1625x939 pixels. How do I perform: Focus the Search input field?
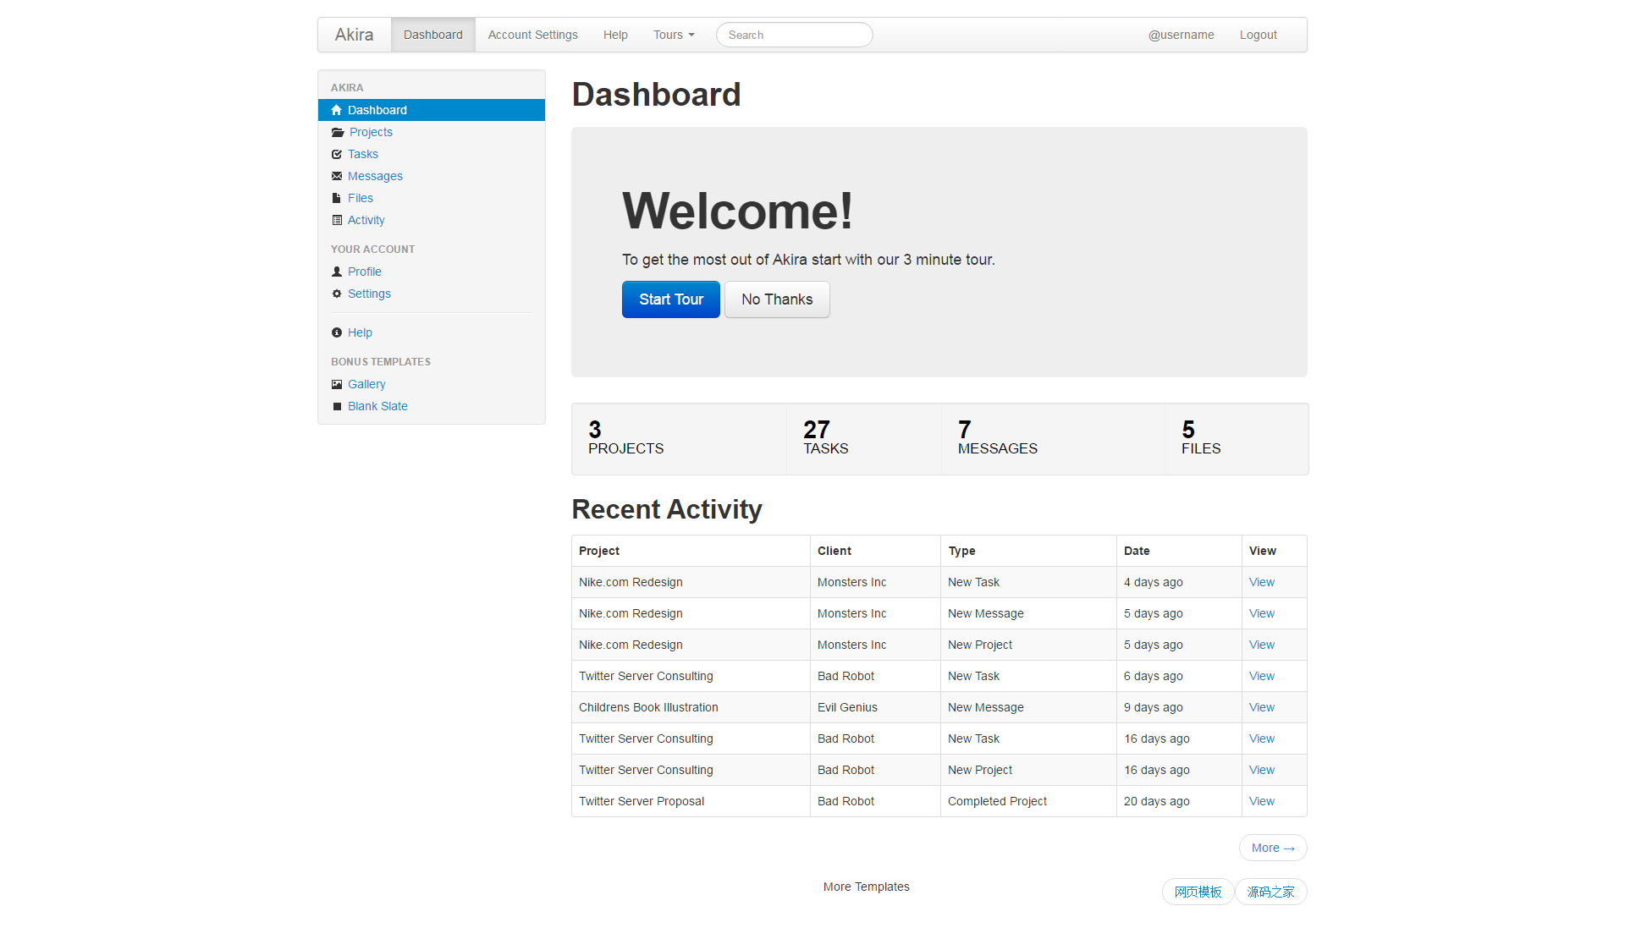(x=794, y=35)
